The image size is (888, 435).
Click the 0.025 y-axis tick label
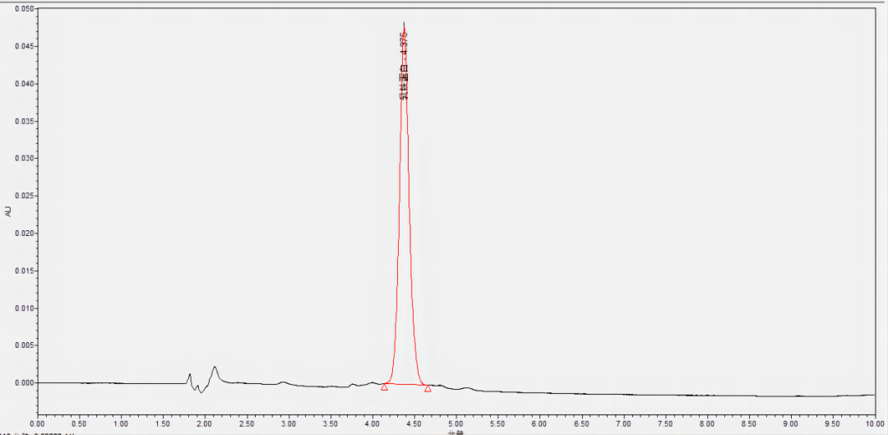25,196
